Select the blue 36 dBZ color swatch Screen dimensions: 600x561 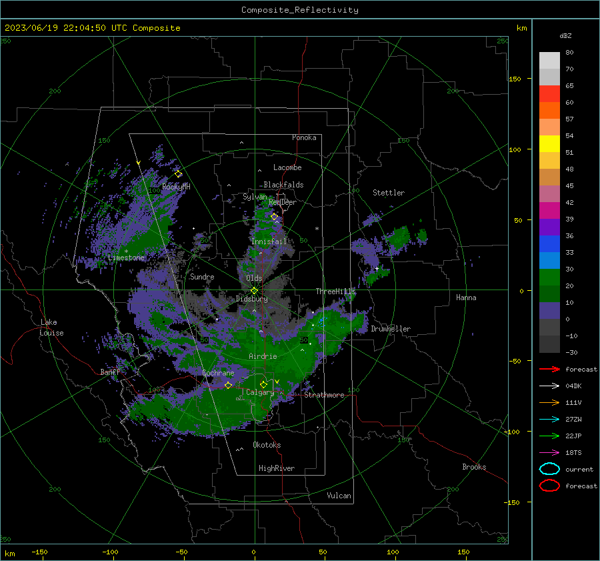click(x=549, y=243)
